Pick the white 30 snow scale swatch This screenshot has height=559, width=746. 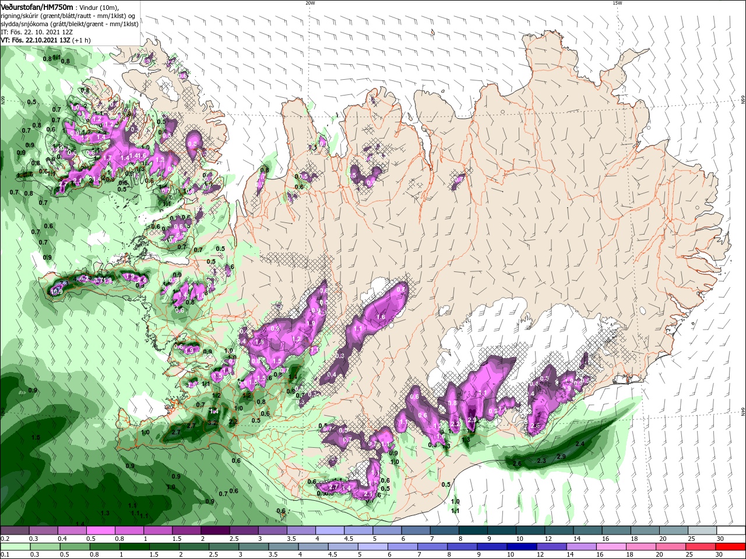coord(731,530)
